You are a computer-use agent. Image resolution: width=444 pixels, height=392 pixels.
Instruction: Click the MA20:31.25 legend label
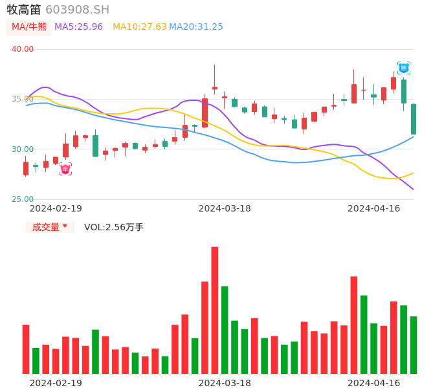tap(196, 27)
